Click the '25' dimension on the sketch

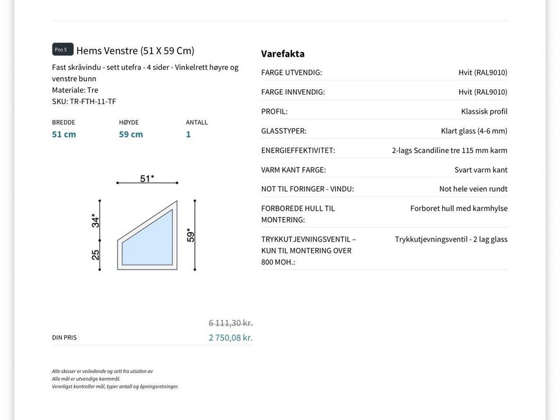point(95,255)
